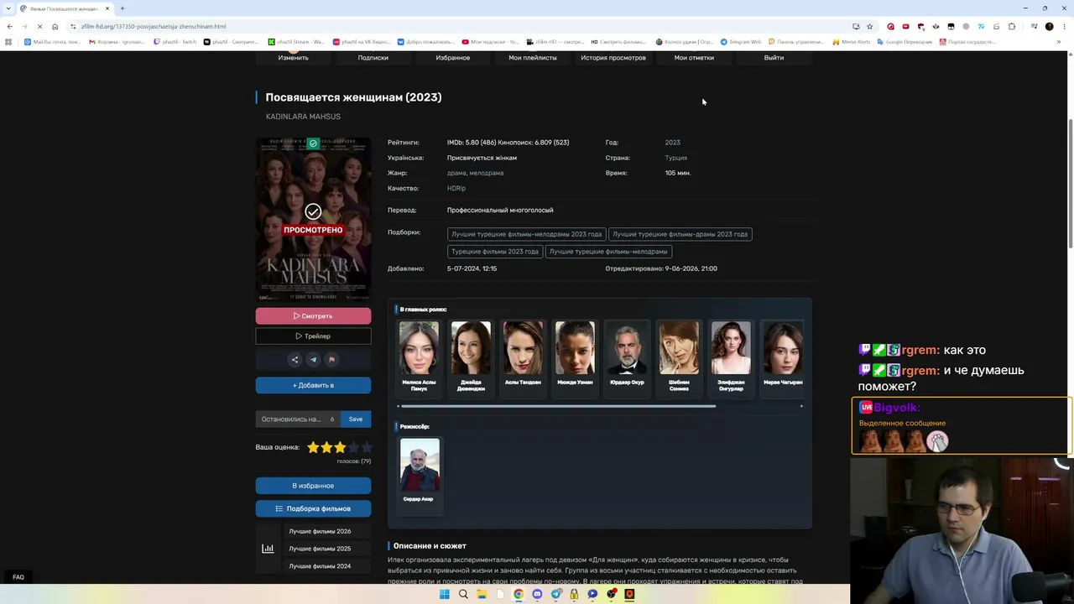Expand the Добавить в list button
Screen dimensions: 1074x604
313,385
